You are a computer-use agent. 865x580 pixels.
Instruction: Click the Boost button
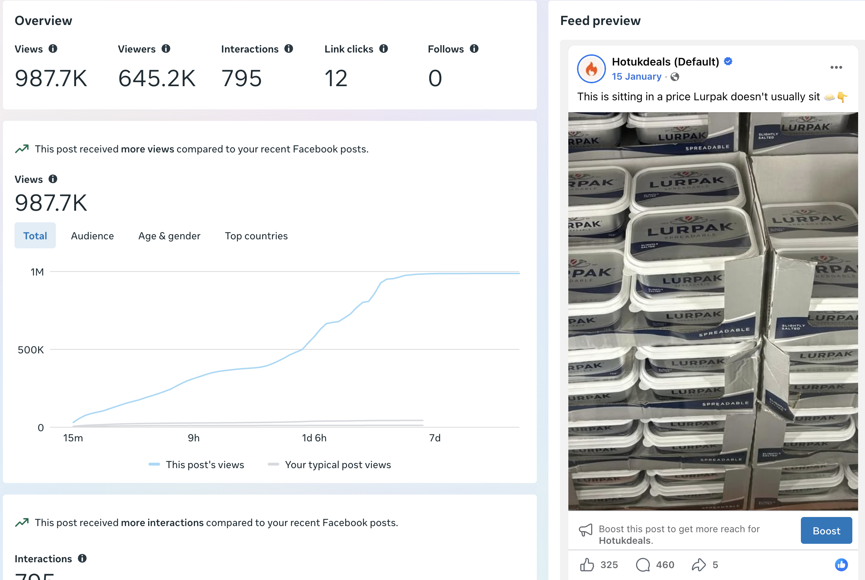(826, 530)
